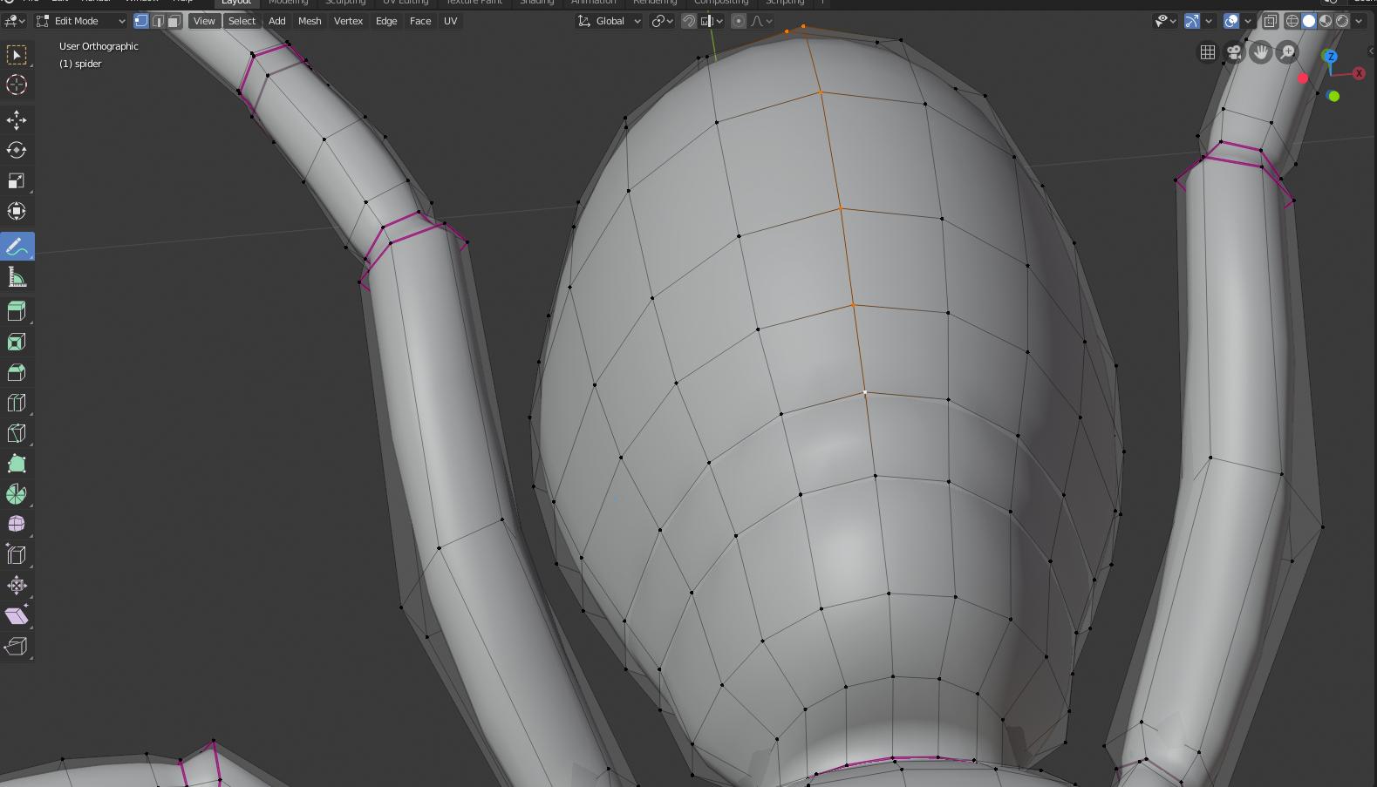1377x787 pixels.
Task: Switch viewport to orthographic/perspective grid icon
Action: (x=1208, y=52)
